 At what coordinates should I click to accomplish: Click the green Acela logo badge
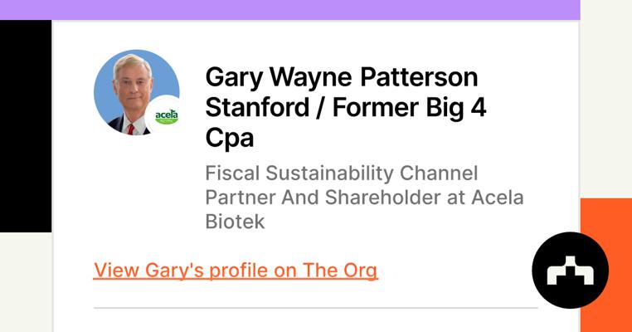pyautogui.click(x=167, y=115)
